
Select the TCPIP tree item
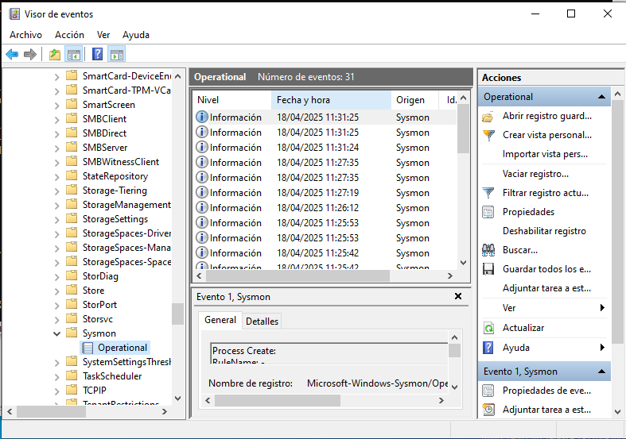pos(94,391)
